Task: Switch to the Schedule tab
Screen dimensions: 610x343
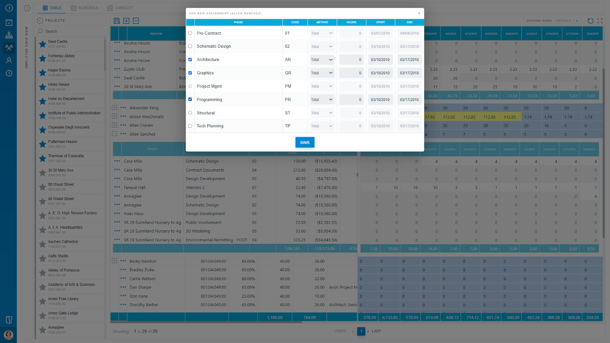Action: point(84,8)
